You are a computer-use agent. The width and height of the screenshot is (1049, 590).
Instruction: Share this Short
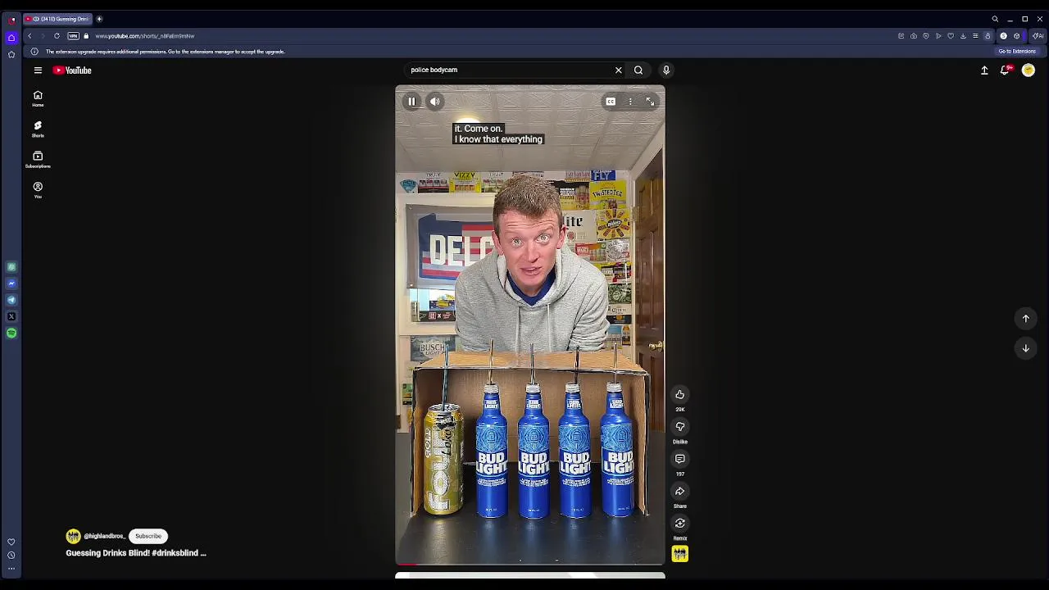coord(680,492)
